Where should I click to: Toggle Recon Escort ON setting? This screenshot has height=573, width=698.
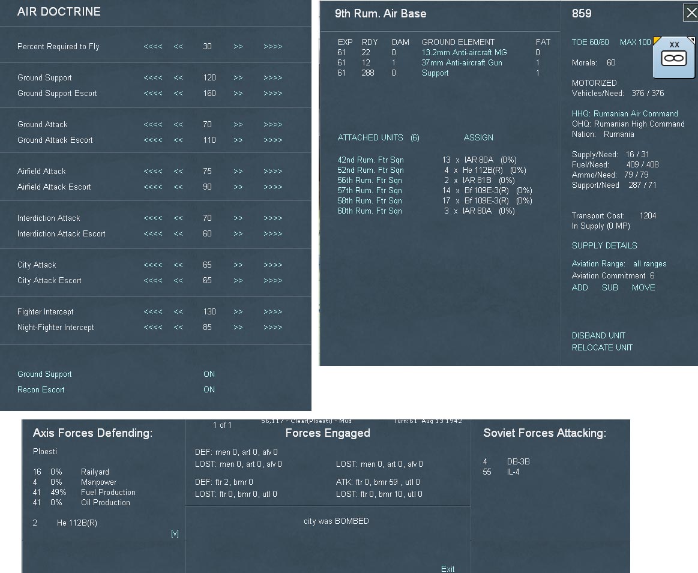click(209, 390)
